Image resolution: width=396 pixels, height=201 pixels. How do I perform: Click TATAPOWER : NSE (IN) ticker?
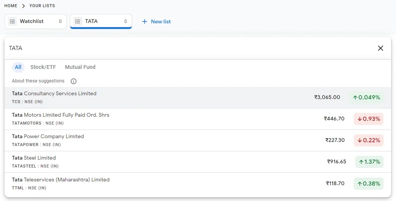point(36,145)
